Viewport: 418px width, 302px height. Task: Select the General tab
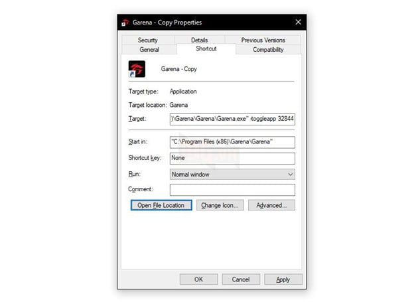pos(149,50)
